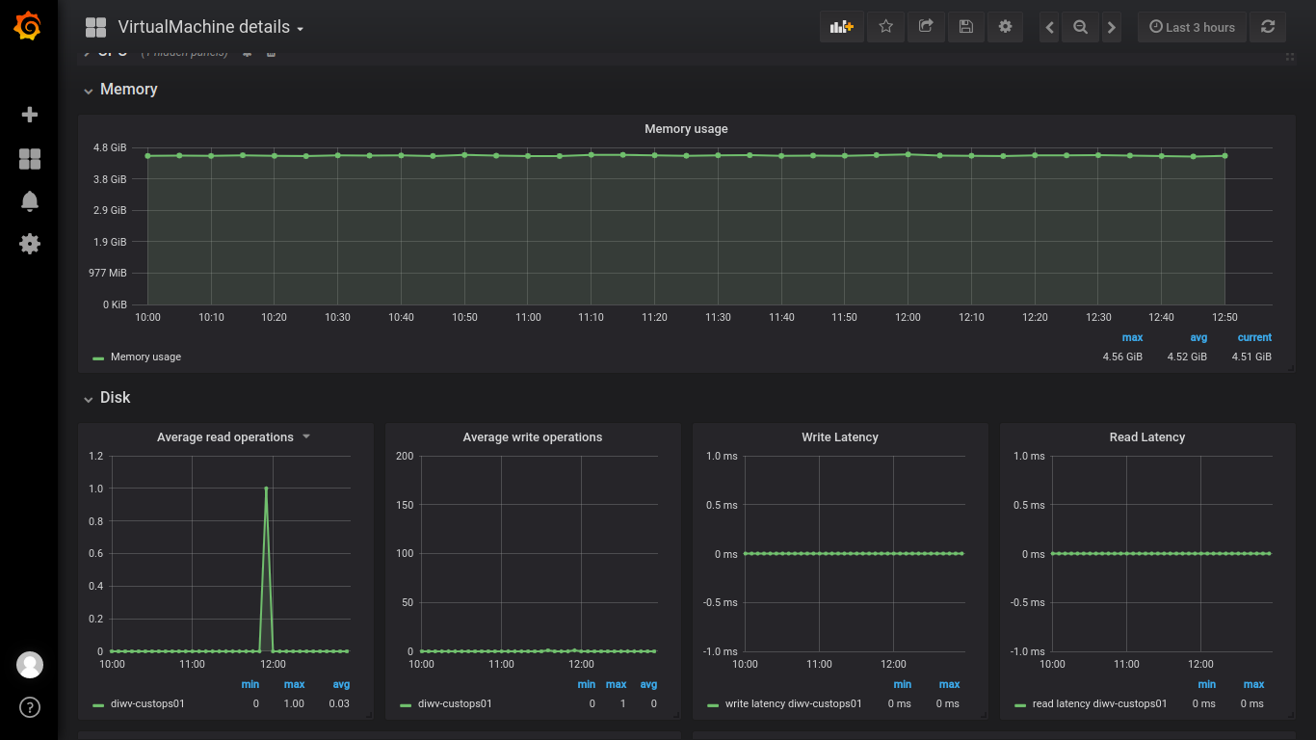1316x740 pixels.
Task: Open the Create plus menu in sidebar
Action: 30,115
